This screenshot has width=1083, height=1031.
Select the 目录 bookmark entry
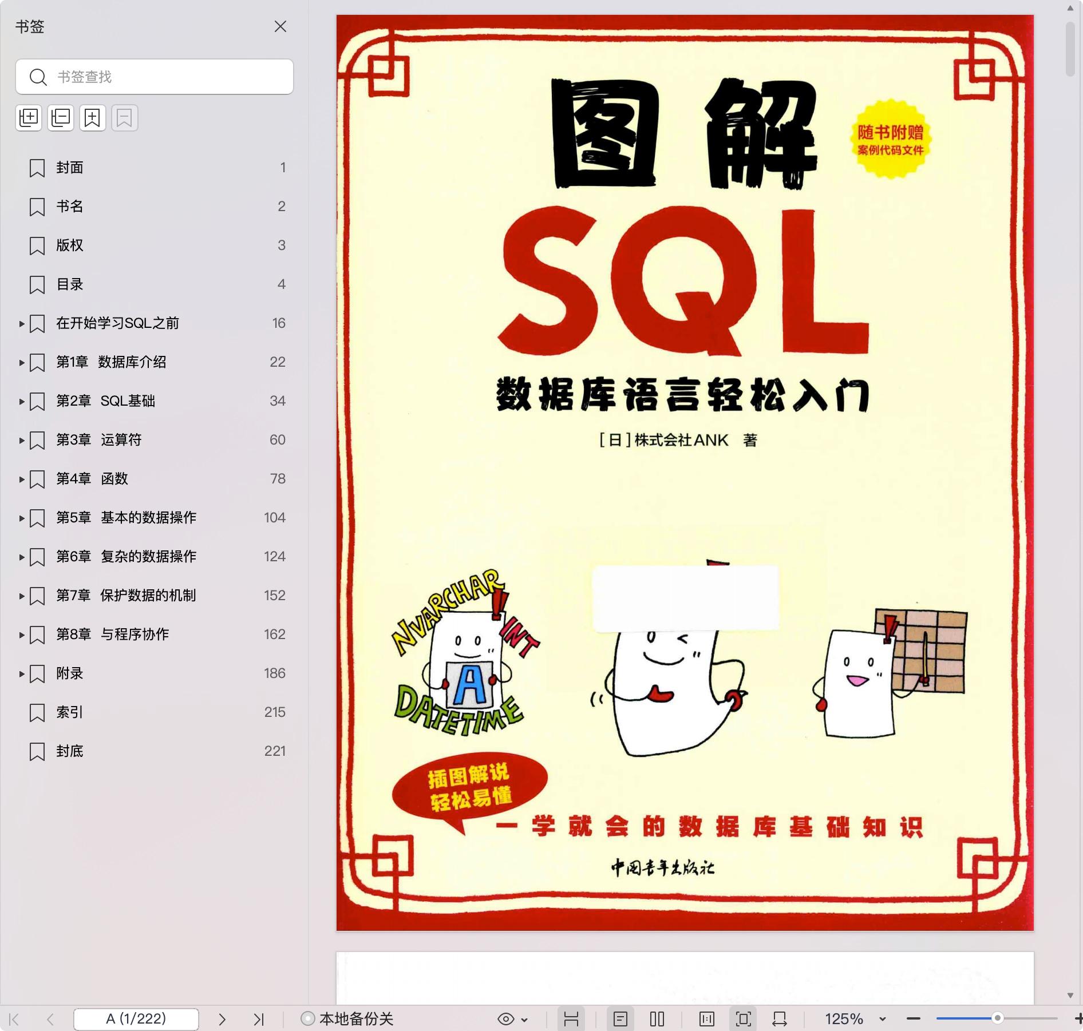click(x=70, y=284)
